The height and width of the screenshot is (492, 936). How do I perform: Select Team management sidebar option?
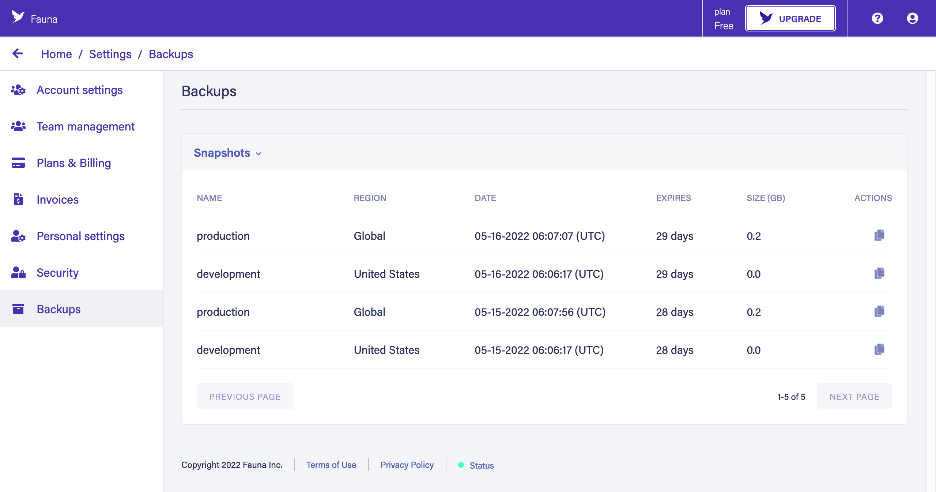click(x=86, y=126)
